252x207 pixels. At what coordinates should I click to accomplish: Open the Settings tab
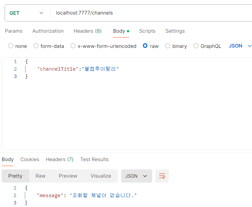[175, 31]
